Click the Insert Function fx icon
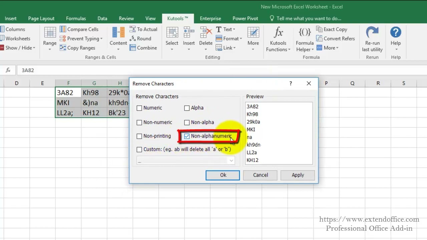Image resolution: width=427 pixels, height=240 pixels. tap(8, 70)
